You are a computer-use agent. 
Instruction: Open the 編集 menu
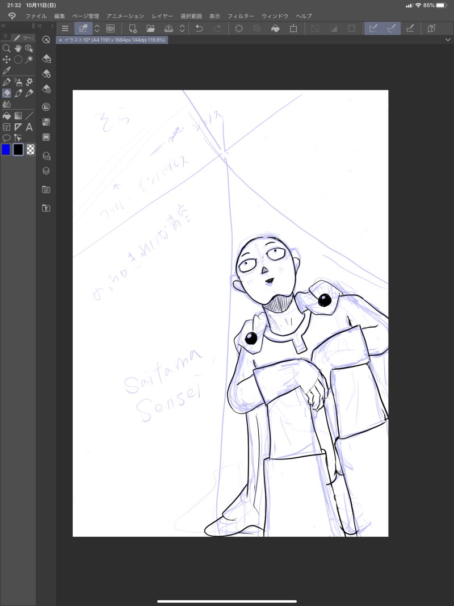pyautogui.click(x=60, y=16)
